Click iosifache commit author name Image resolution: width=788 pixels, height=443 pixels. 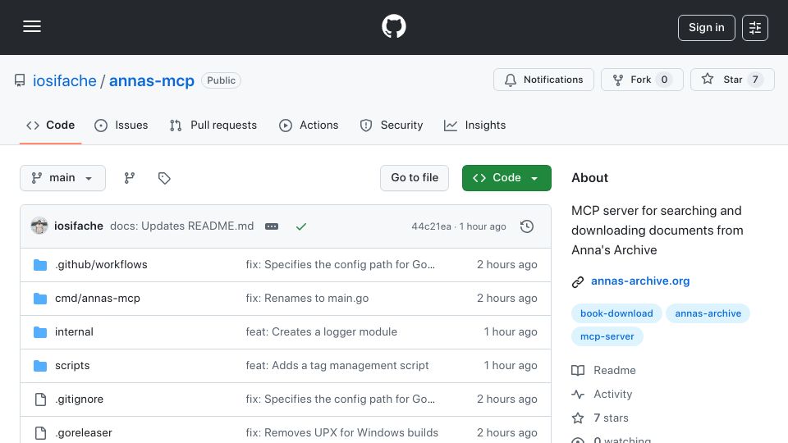[x=79, y=226]
